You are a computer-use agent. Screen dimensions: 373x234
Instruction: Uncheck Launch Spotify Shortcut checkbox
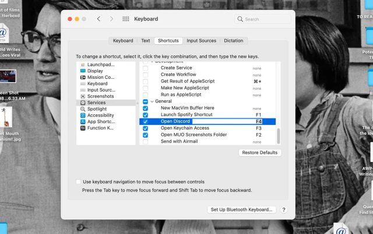145,115
